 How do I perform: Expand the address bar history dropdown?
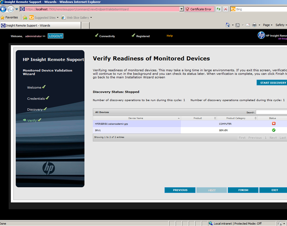point(181,9)
